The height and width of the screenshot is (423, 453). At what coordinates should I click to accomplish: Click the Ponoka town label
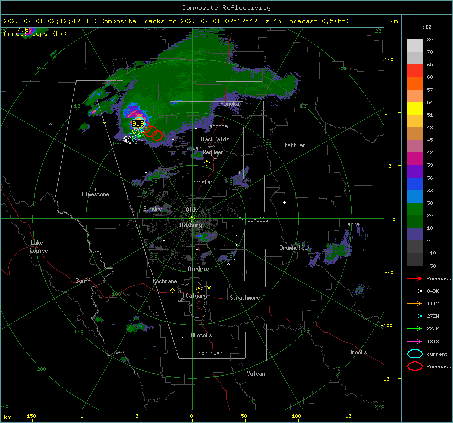pos(230,104)
